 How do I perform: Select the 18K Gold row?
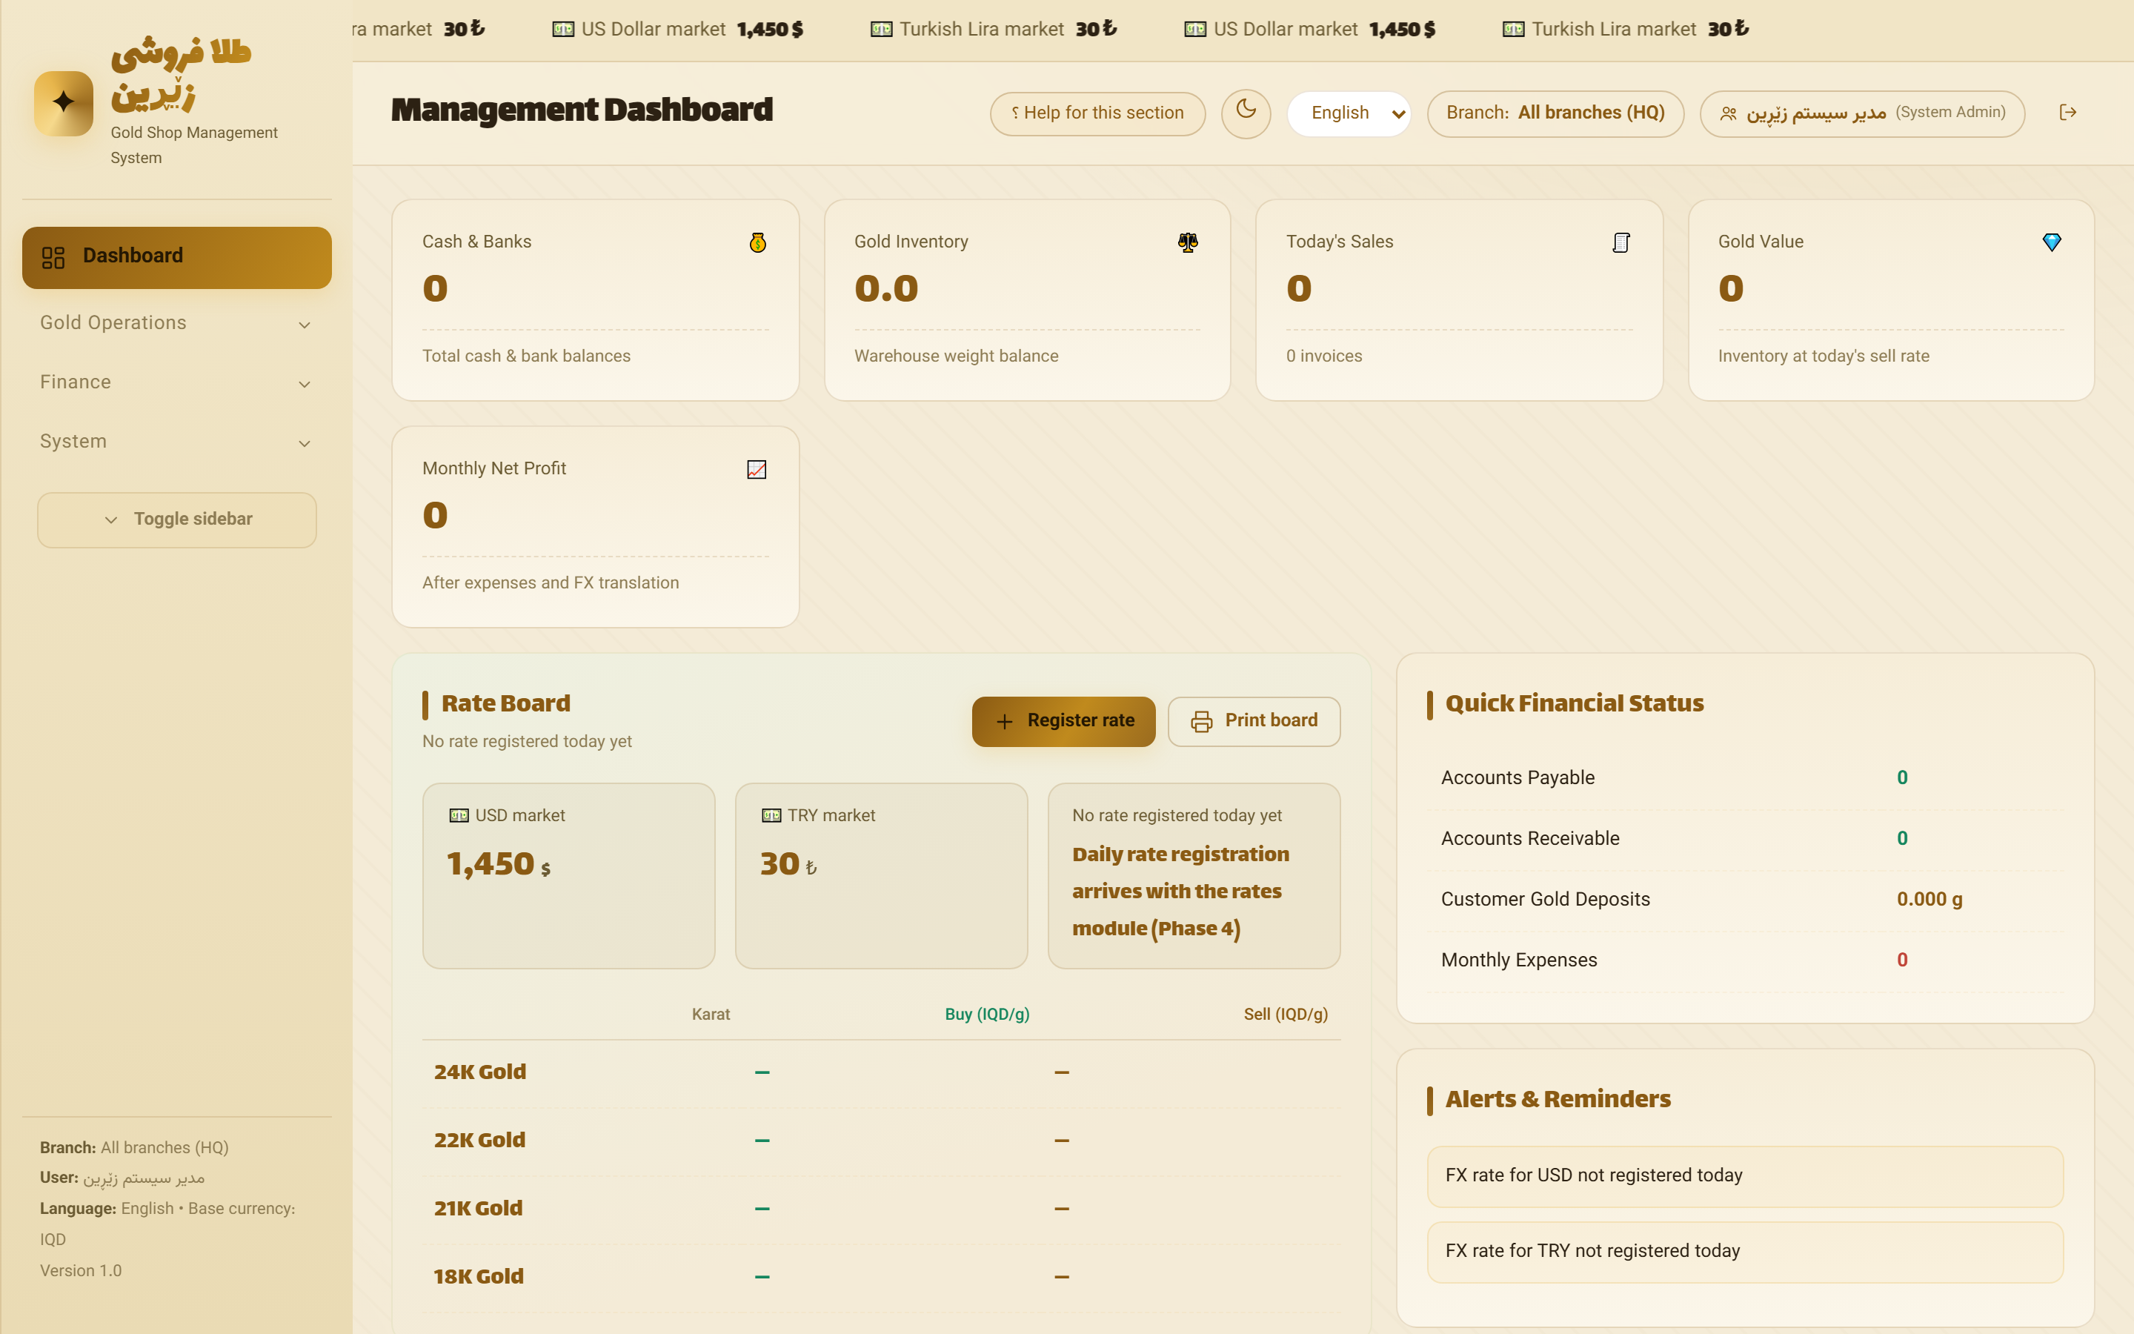point(882,1277)
